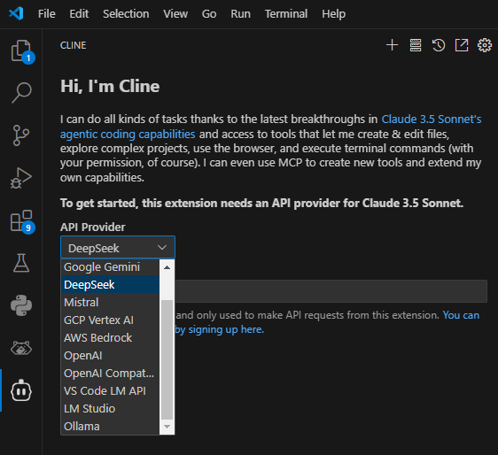Open MCP Servers icon in Cline header

(416, 45)
